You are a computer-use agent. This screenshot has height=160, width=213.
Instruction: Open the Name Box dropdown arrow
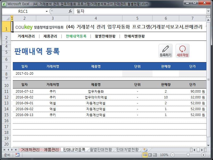47,11
